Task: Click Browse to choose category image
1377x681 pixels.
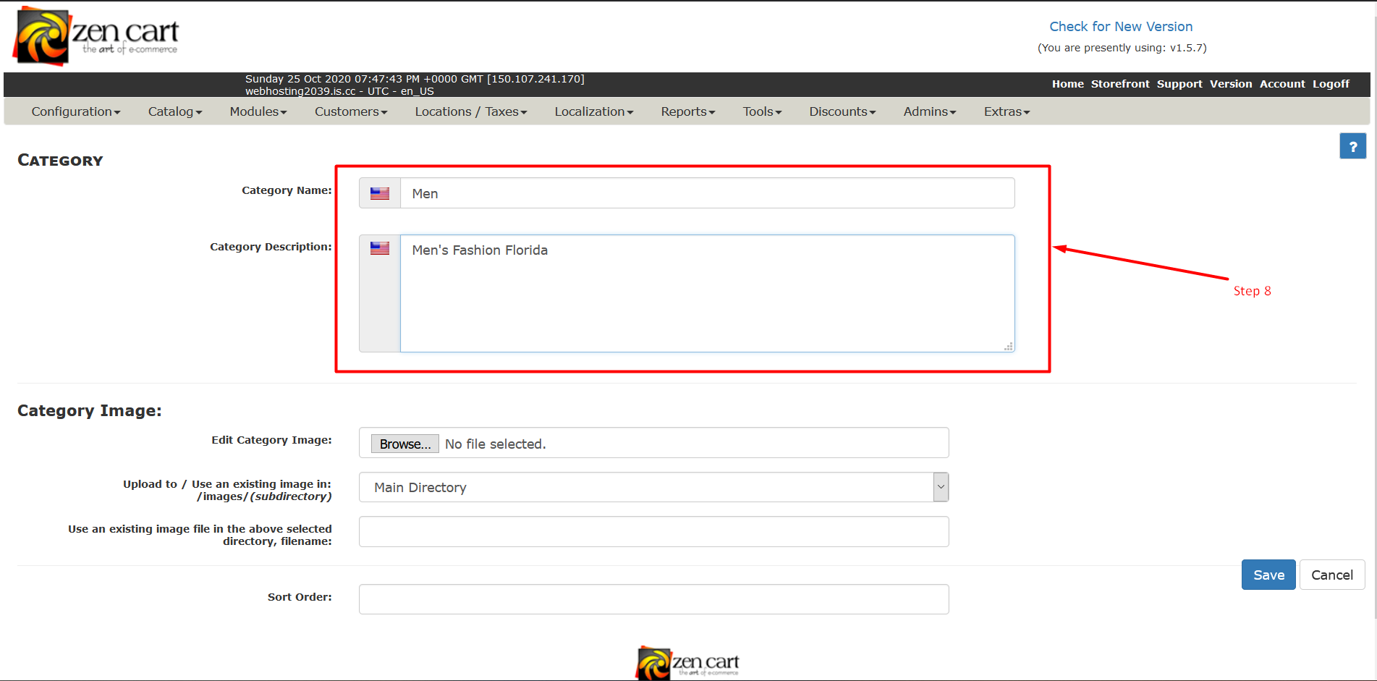Action: pos(405,444)
